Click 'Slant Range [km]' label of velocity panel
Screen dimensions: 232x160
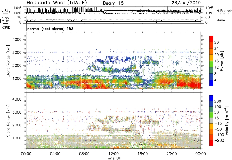[8, 121]
